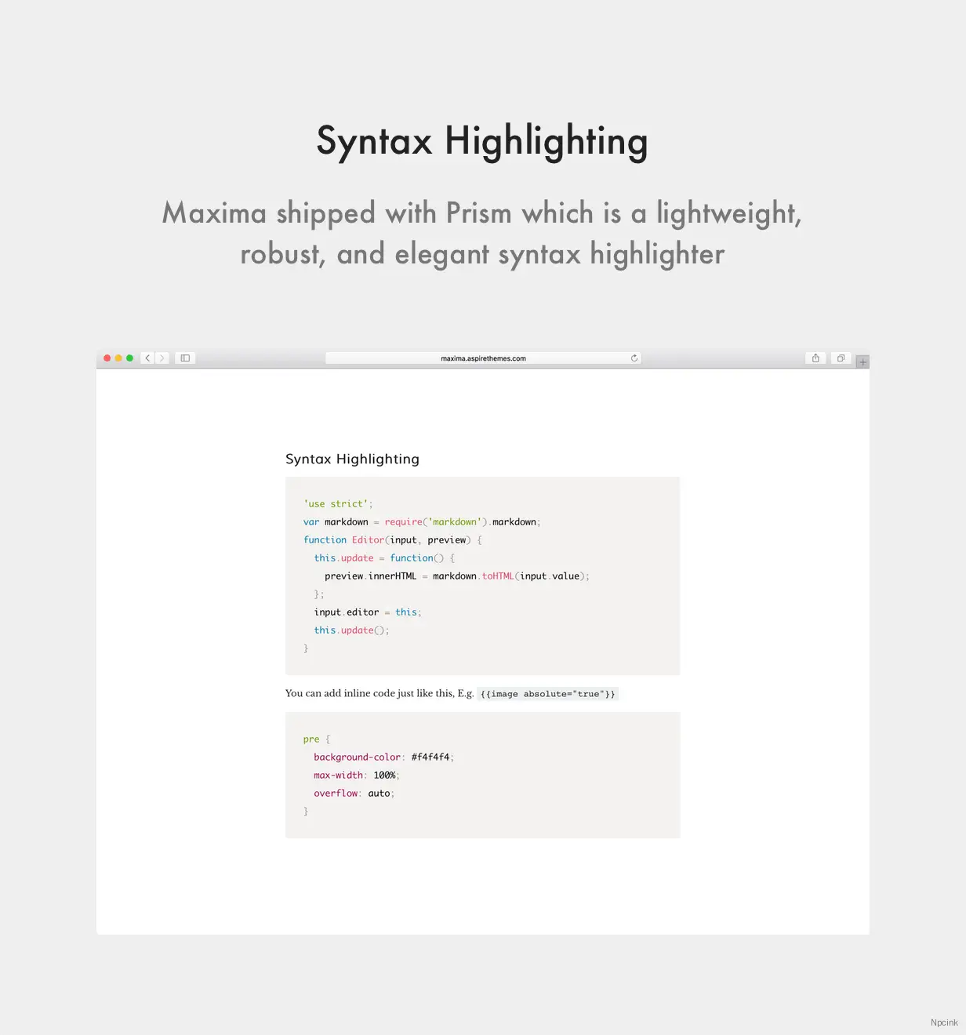Click the large Syntax Highlighting title

pyautogui.click(x=482, y=142)
